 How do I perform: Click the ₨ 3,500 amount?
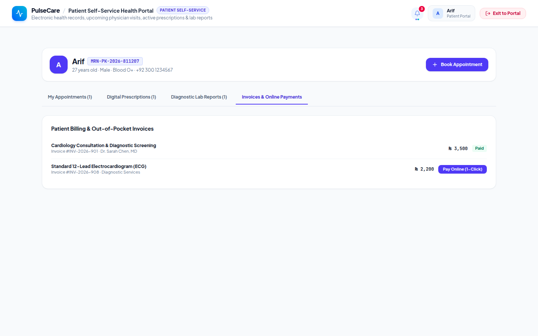pyautogui.click(x=458, y=149)
